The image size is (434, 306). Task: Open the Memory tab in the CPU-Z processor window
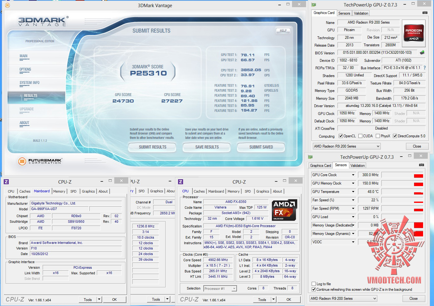[234, 191]
